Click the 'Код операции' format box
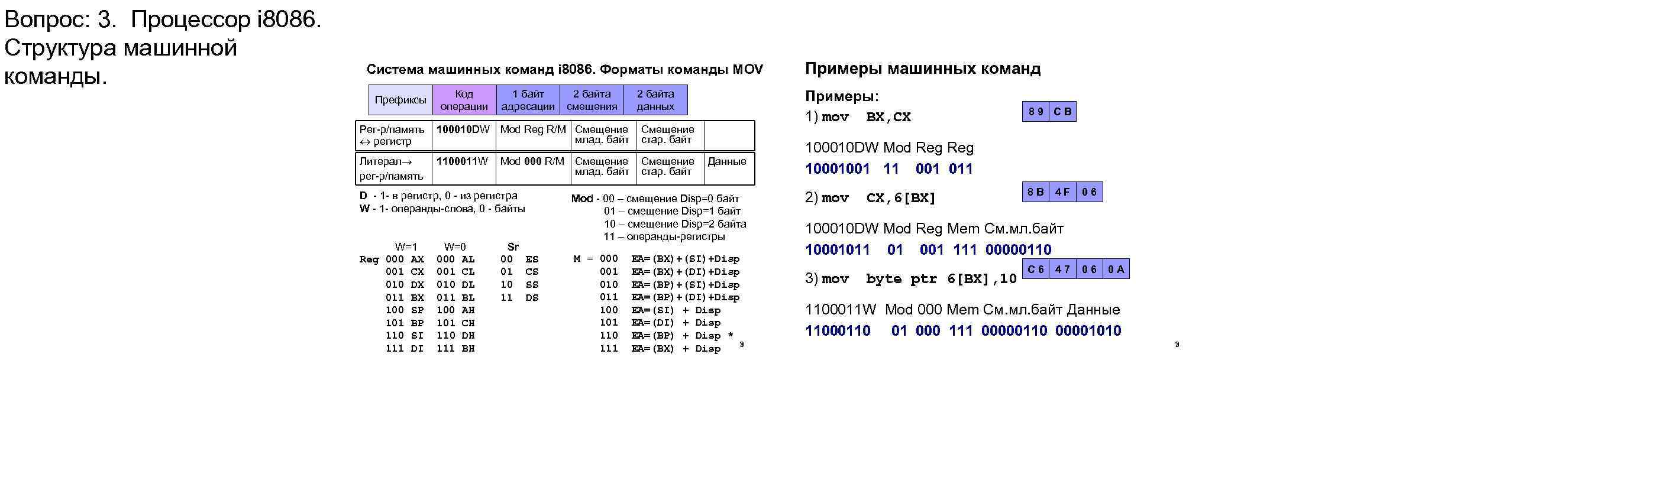1677x503 pixels. 464,99
